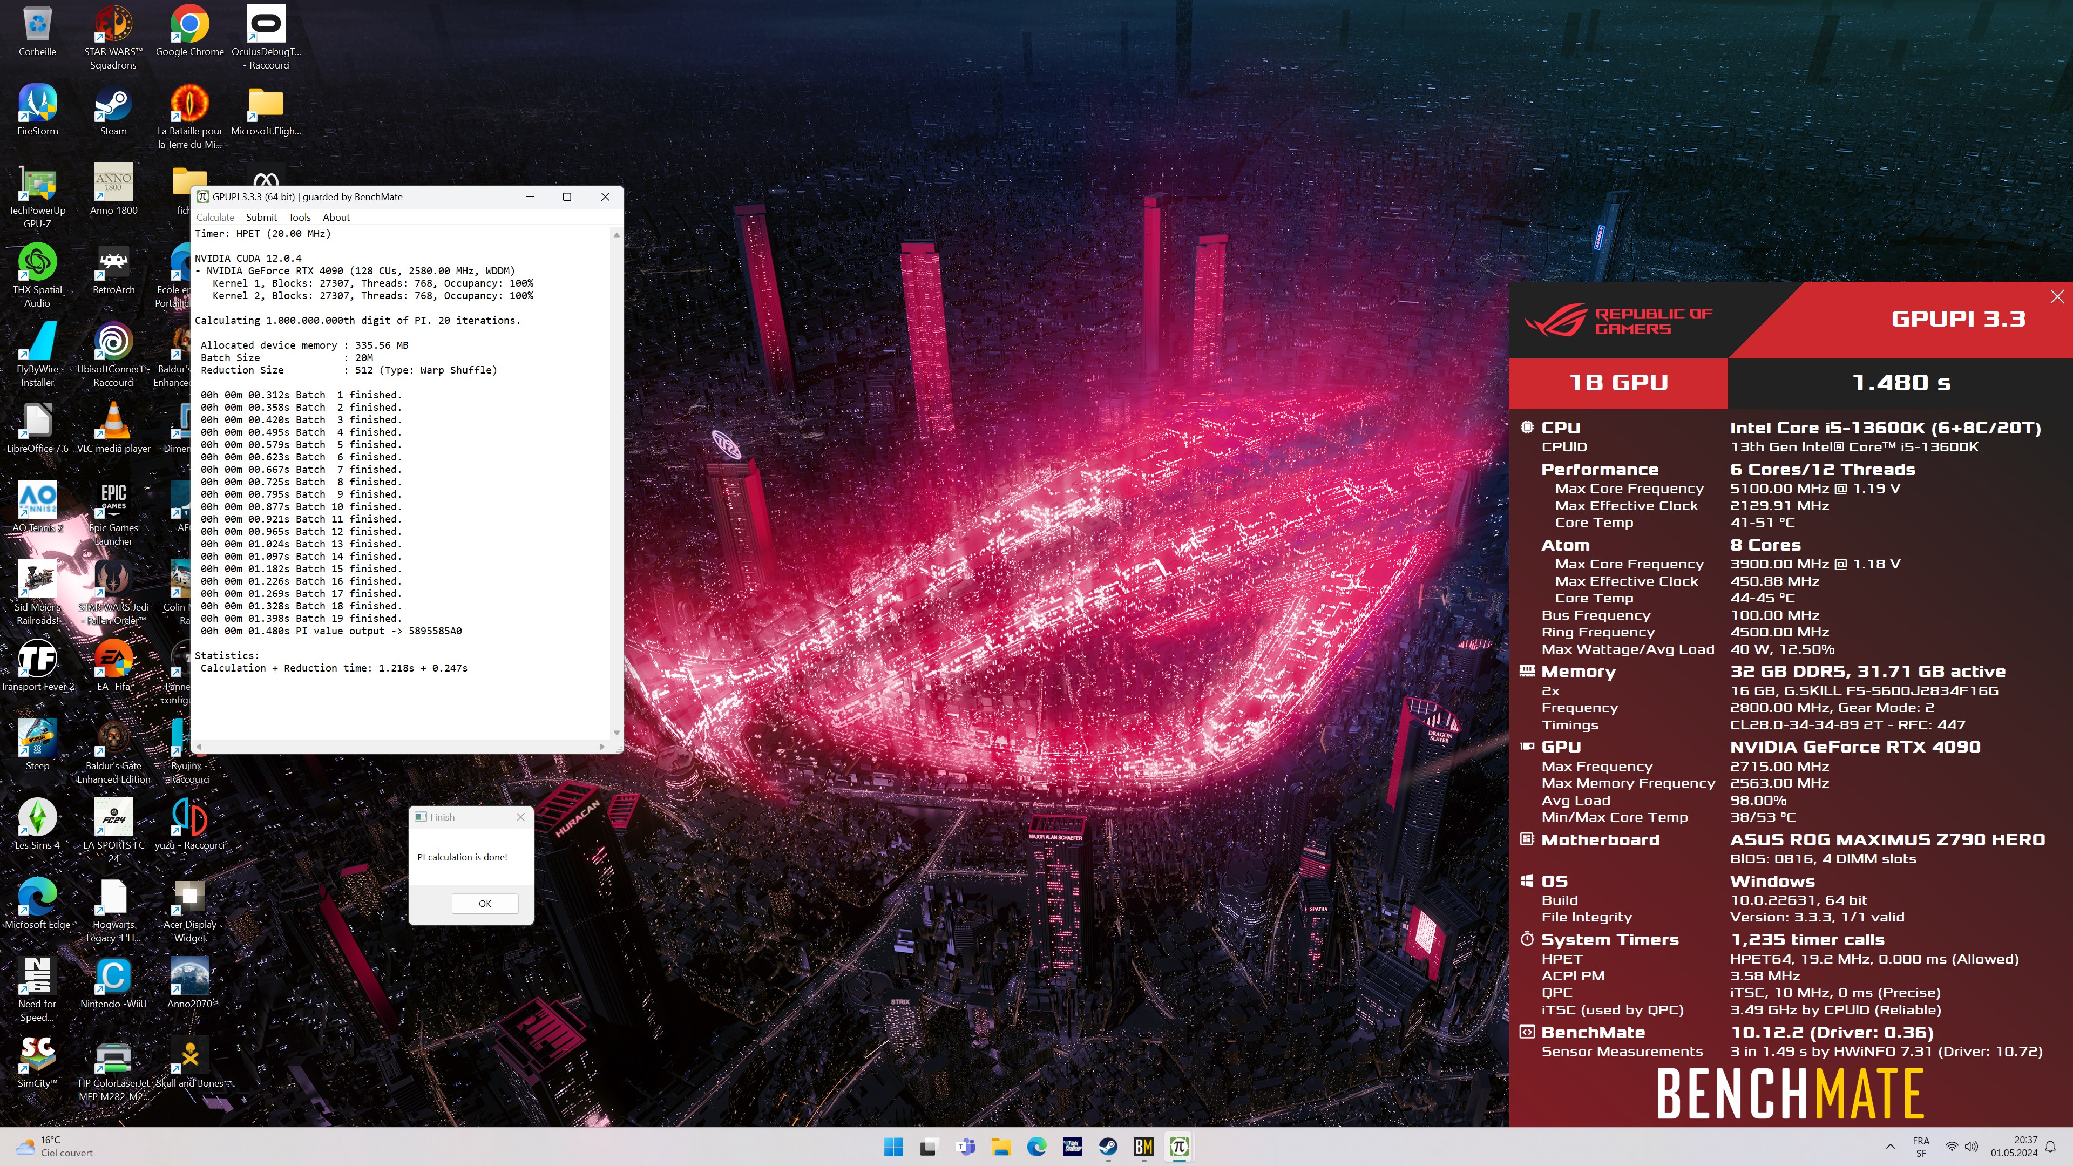This screenshot has width=2073, height=1166.
Task: Open Epic Games Launcher icon
Action: click(x=113, y=513)
